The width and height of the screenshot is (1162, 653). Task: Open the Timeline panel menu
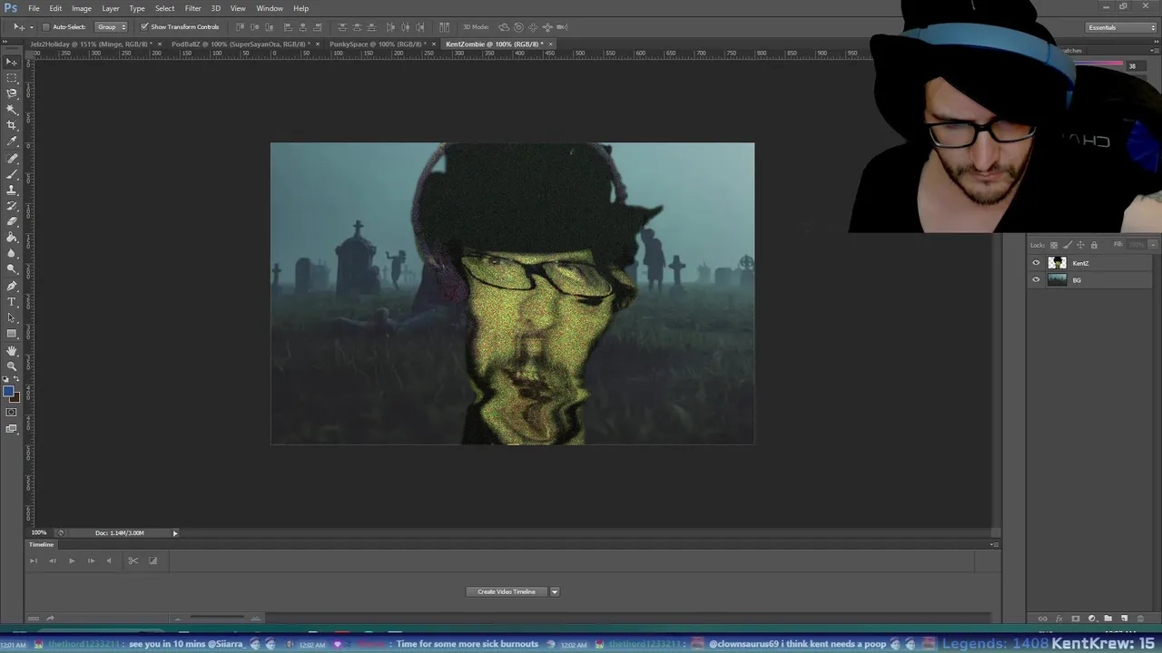click(994, 544)
